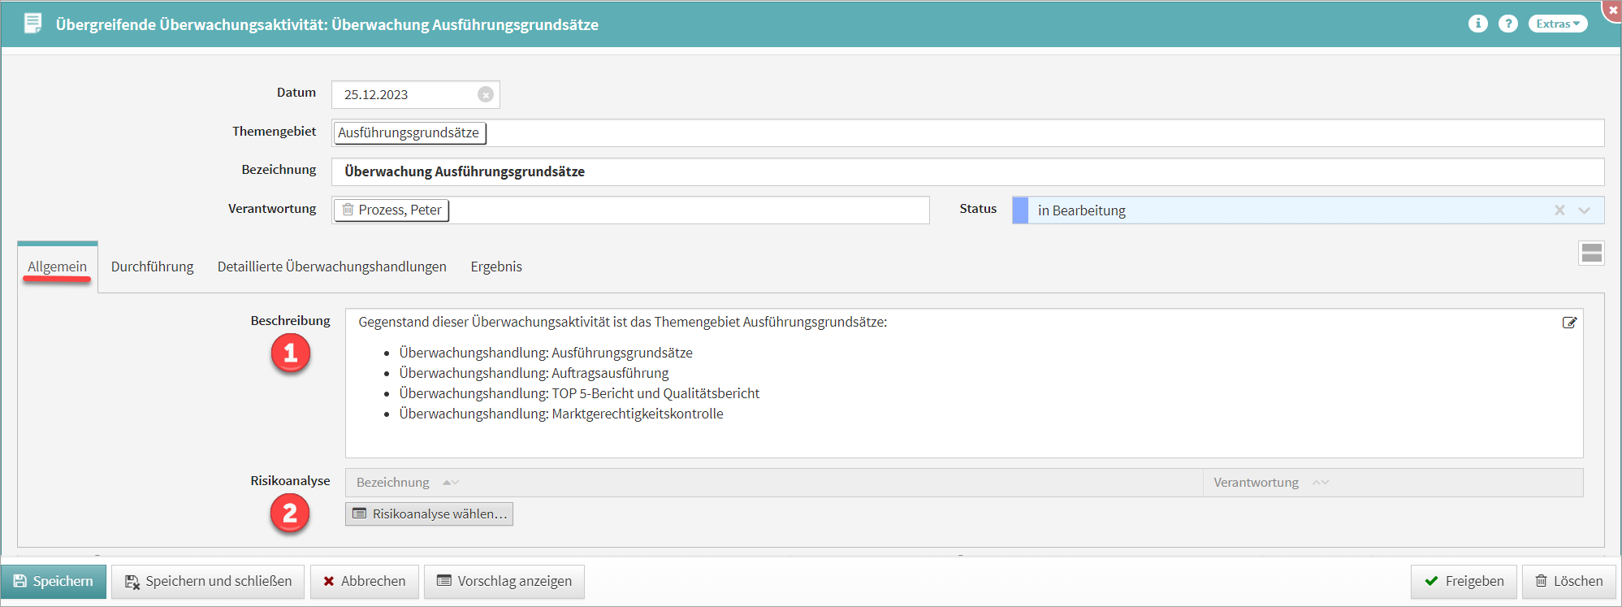Clear the Status selection with X
The image size is (1622, 607).
pyautogui.click(x=1559, y=210)
